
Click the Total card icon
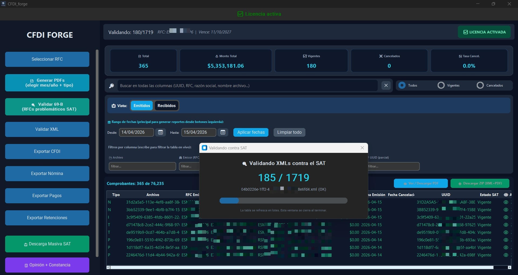point(139,56)
